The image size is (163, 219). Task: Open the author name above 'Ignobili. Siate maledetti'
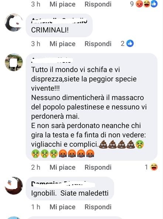[63, 184]
